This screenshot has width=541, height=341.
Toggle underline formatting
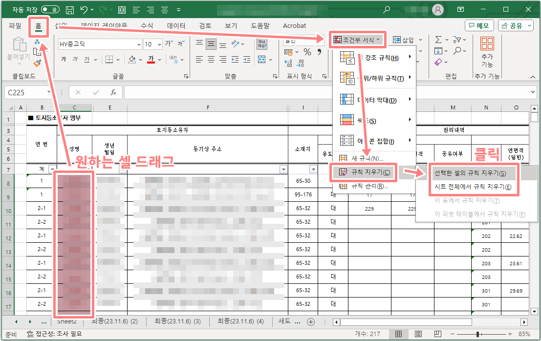[87, 59]
